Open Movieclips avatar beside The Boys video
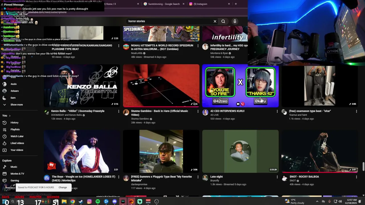Image resolution: width=365 pixels, height=205 pixels. (x=47, y=178)
